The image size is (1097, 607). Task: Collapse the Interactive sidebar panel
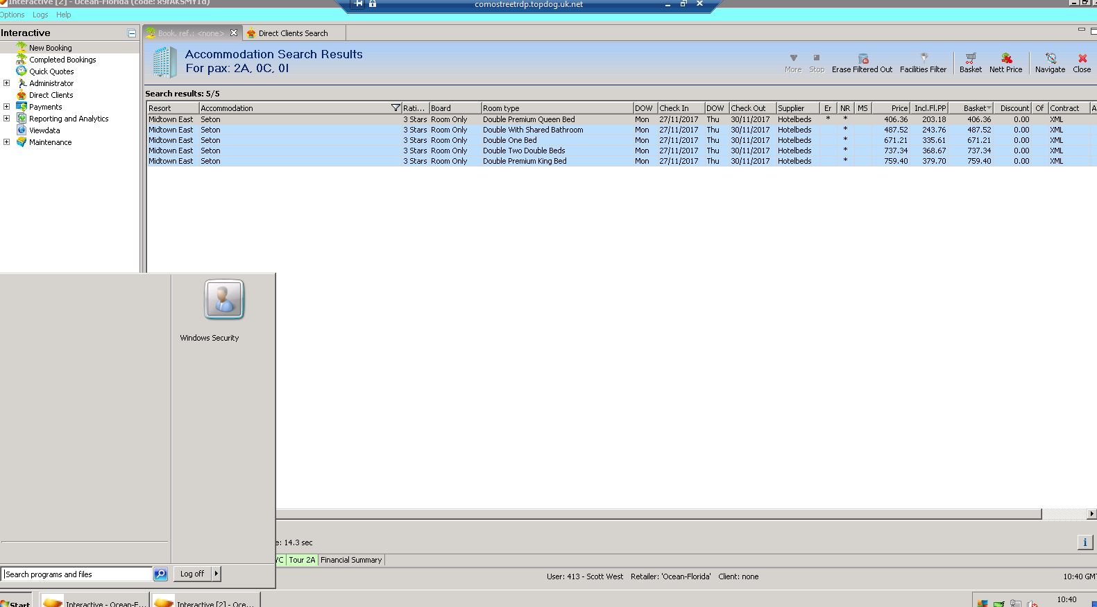pyautogui.click(x=132, y=33)
